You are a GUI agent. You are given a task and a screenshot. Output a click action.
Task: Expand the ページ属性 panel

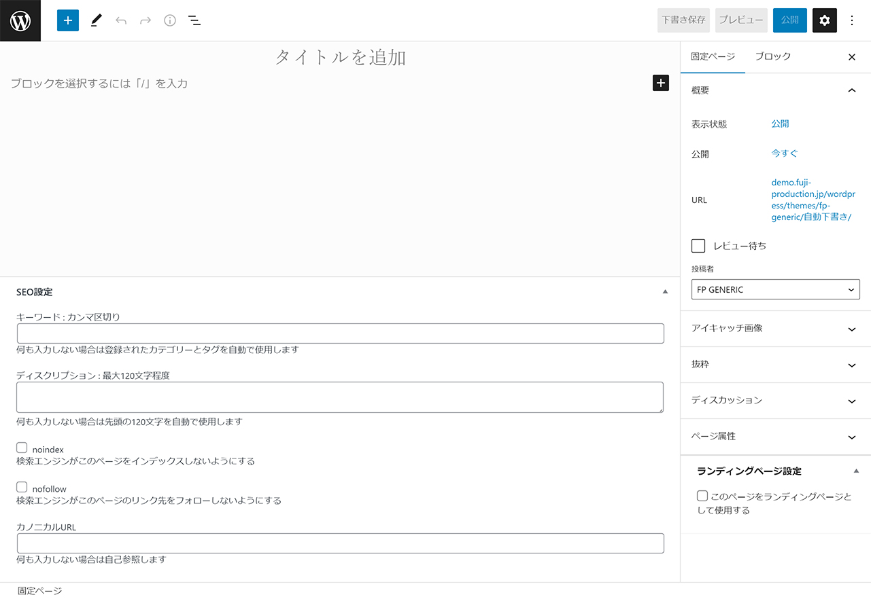pyautogui.click(x=776, y=437)
